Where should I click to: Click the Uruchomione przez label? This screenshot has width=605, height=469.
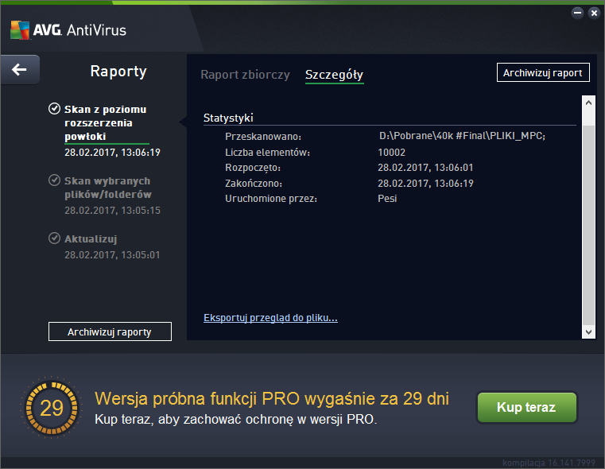coord(271,199)
